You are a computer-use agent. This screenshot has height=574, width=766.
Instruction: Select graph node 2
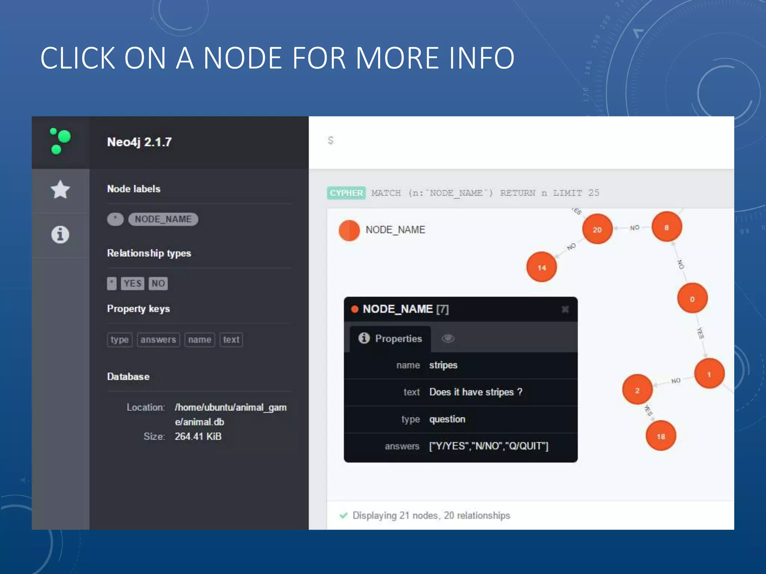[x=637, y=390]
